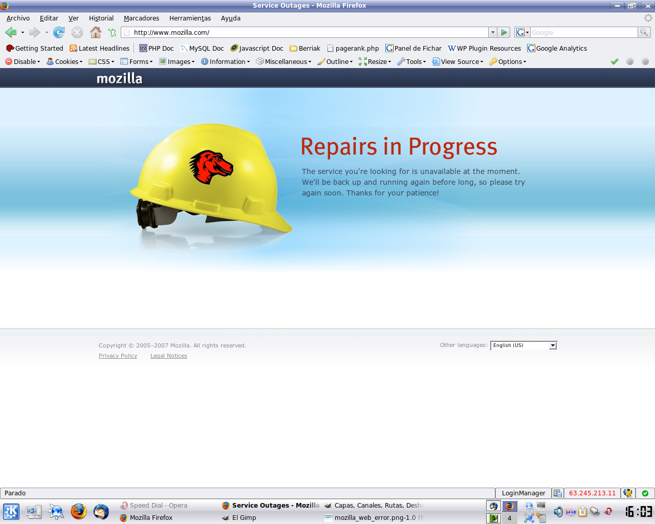Open the Berriak bookmark folder

tap(305, 48)
